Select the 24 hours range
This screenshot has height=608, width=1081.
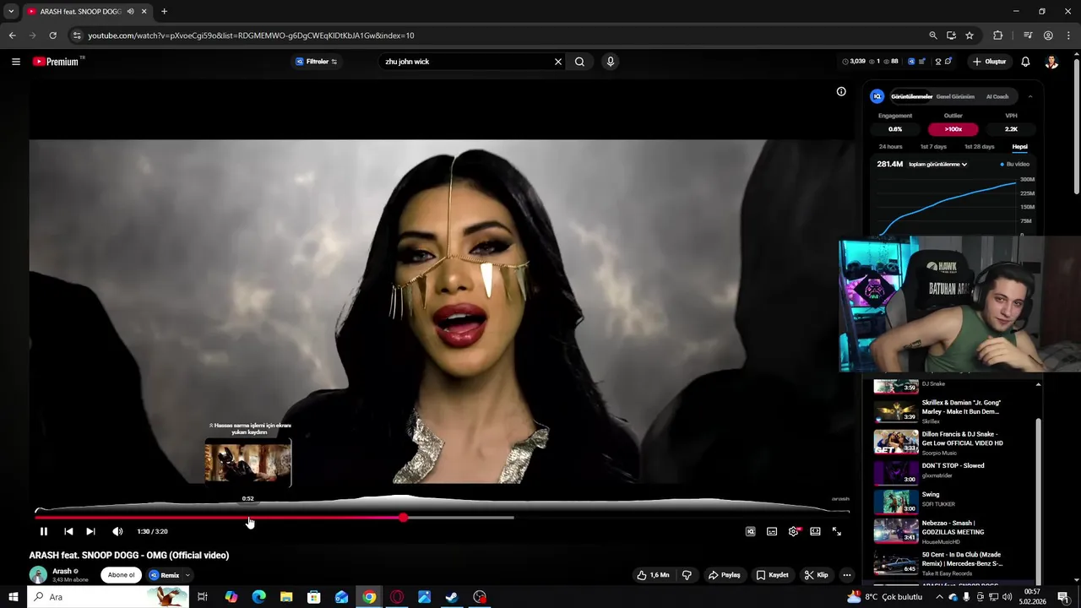pos(890,147)
